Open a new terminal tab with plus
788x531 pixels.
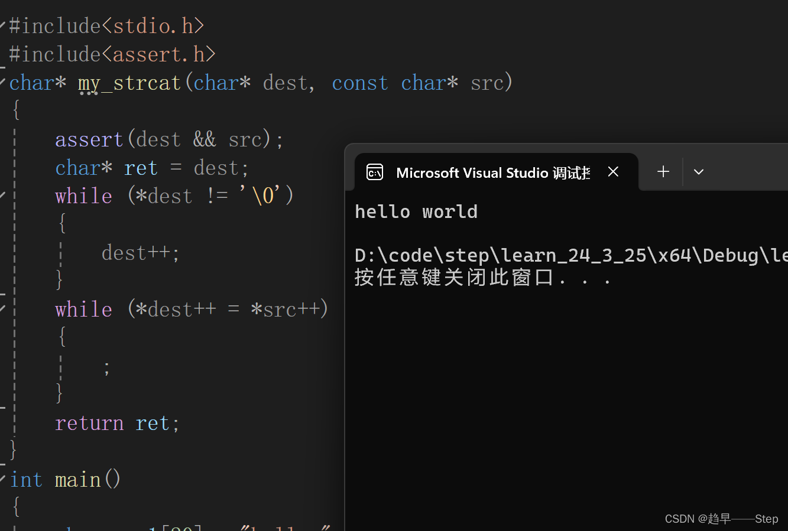pyautogui.click(x=663, y=171)
